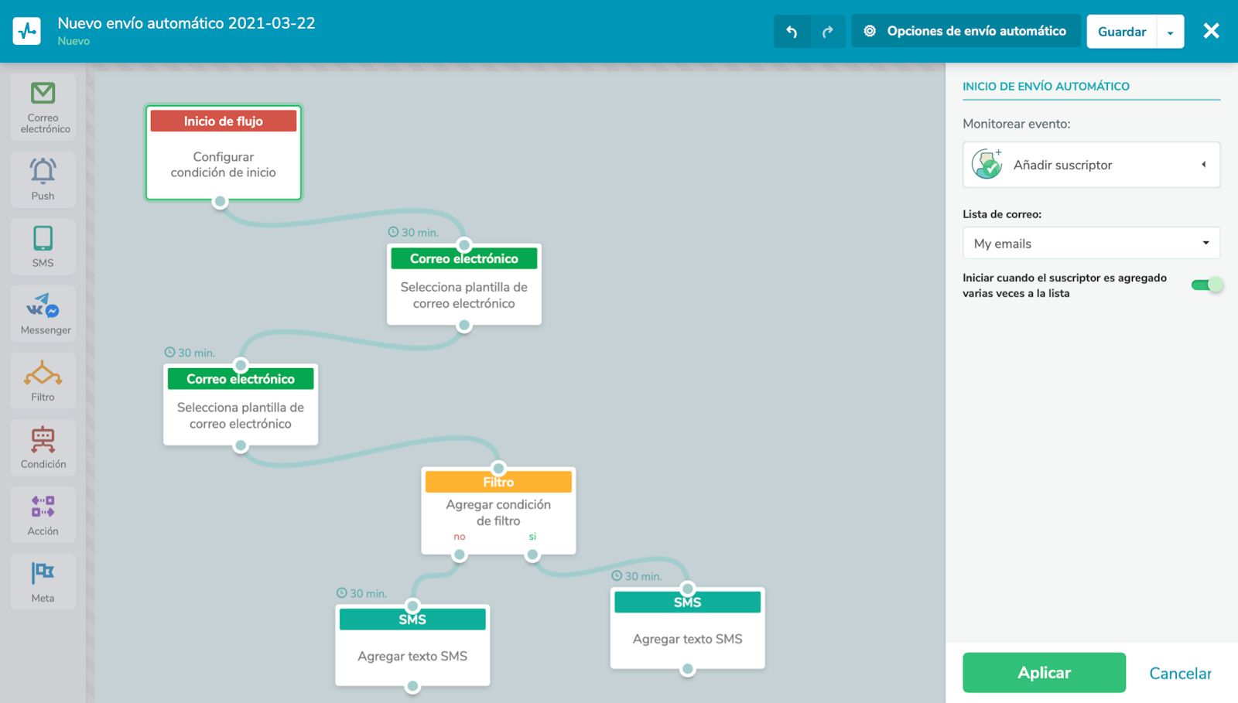Click the no branch of the Filtro node
The image size is (1238, 703).
[459, 537]
